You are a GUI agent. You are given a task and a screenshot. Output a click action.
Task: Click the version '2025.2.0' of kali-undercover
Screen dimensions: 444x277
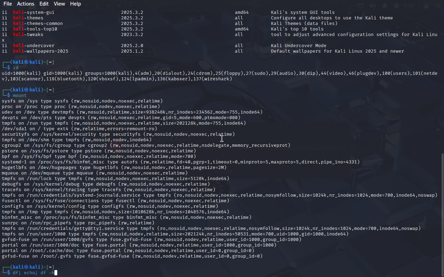[132, 45]
